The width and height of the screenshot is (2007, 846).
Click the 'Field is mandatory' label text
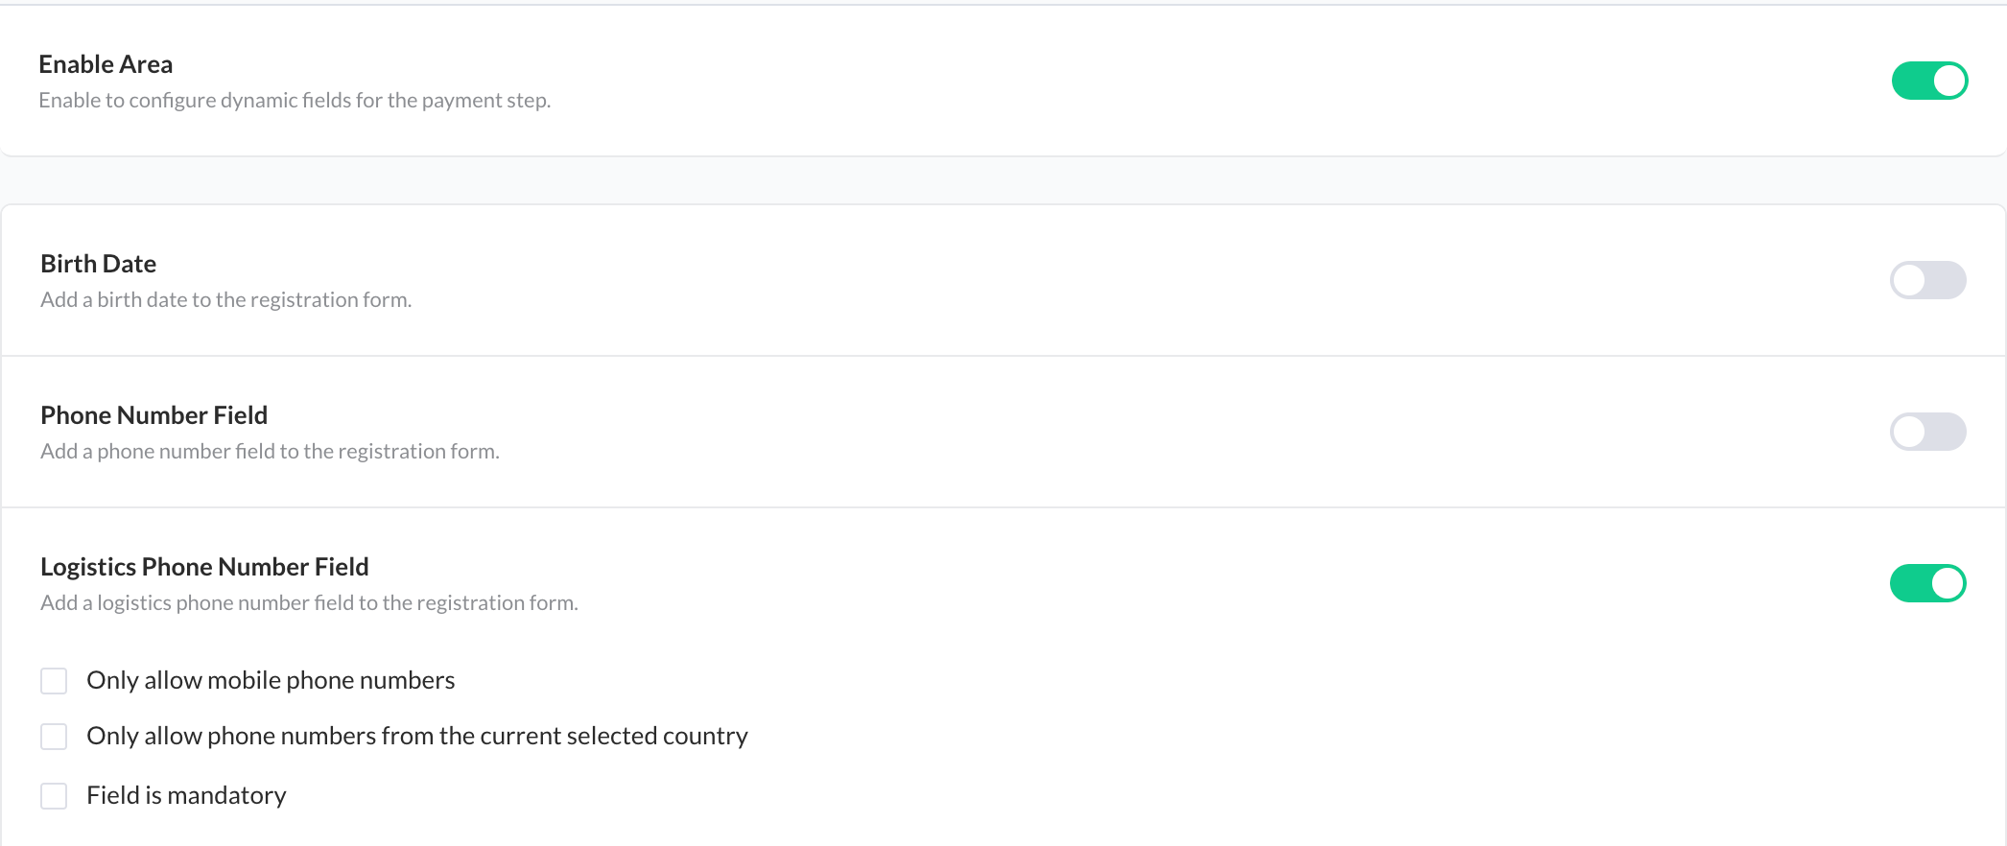click(x=186, y=795)
